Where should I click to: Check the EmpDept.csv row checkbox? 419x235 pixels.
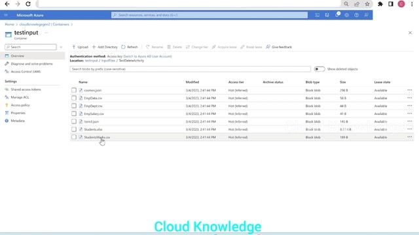pyautogui.click(x=74, y=106)
